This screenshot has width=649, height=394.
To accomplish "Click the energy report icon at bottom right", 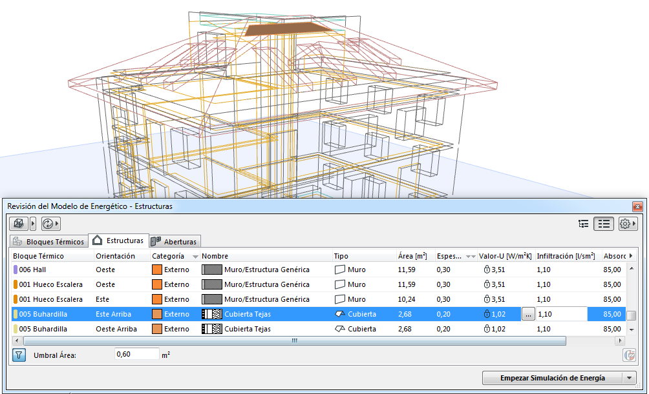I will tap(629, 355).
